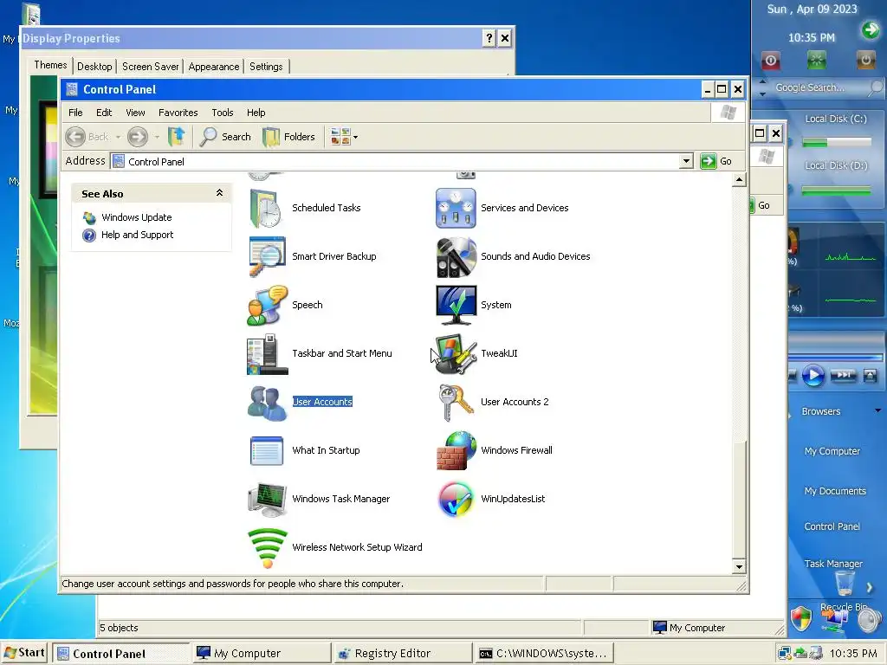Open the Windows Firewall icon
The height and width of the screenshot is (665, 887).
456,450
